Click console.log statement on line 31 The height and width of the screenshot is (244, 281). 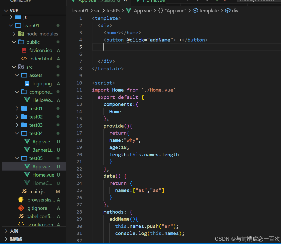(150, 233)
